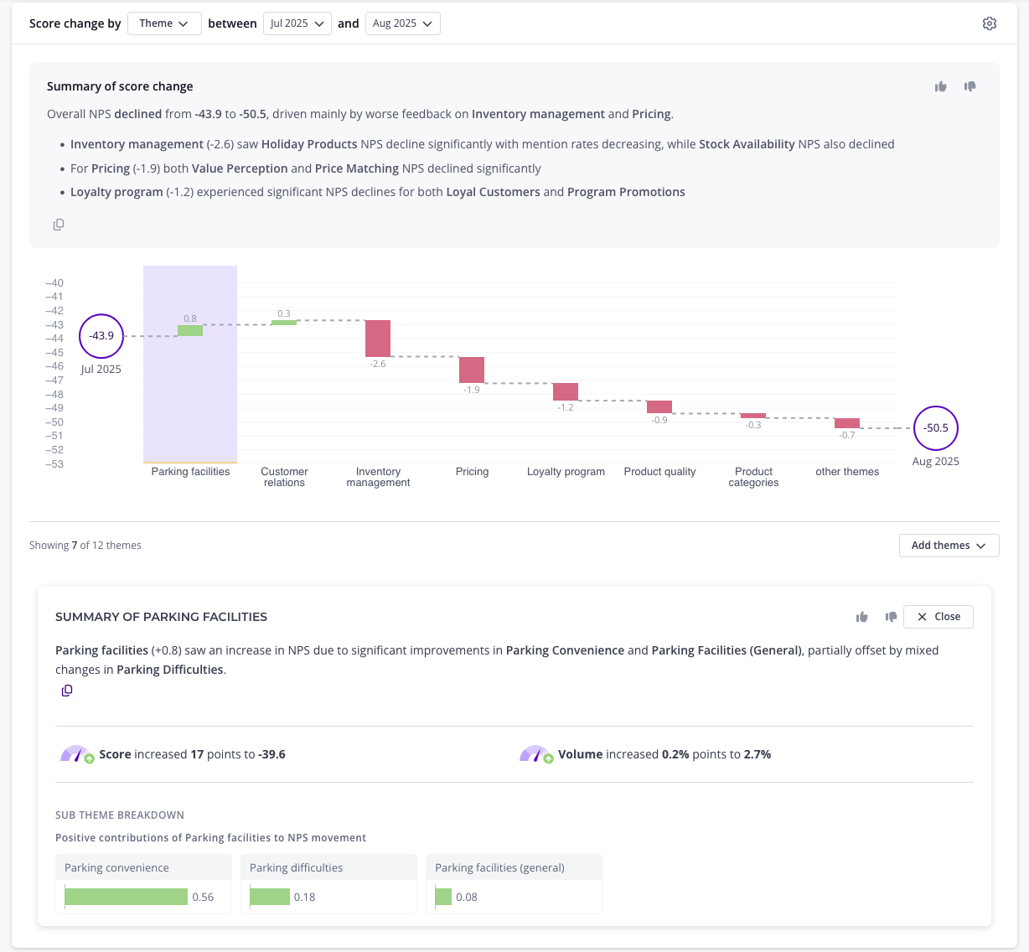Click the Showing 7 of 12 themes text
Image resolution: width=1029 pixels, height=952 pixels.
click(x=85, y=546)
